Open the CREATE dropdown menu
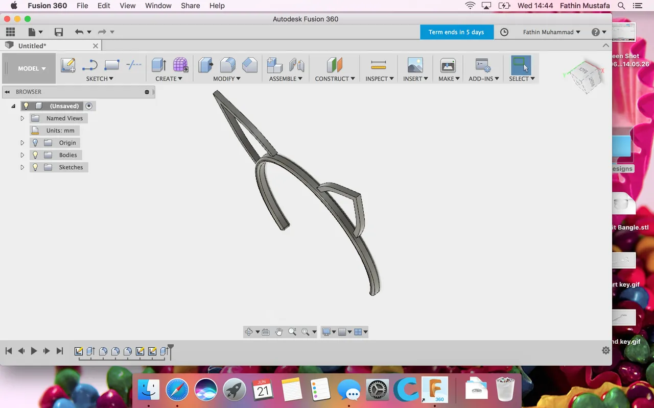654x408 pixels. tap(169, 79)
